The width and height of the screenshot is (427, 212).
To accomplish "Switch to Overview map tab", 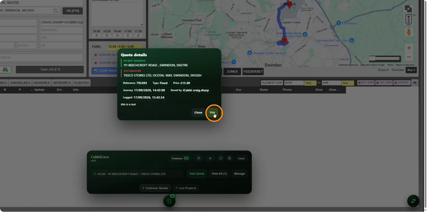I will [x=398, y=70].
